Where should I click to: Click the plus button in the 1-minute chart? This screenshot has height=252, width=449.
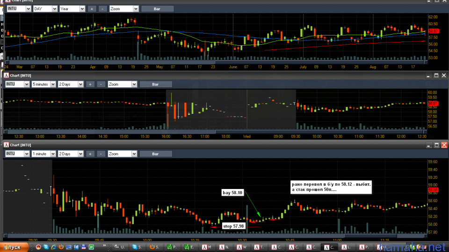(90, 154)
